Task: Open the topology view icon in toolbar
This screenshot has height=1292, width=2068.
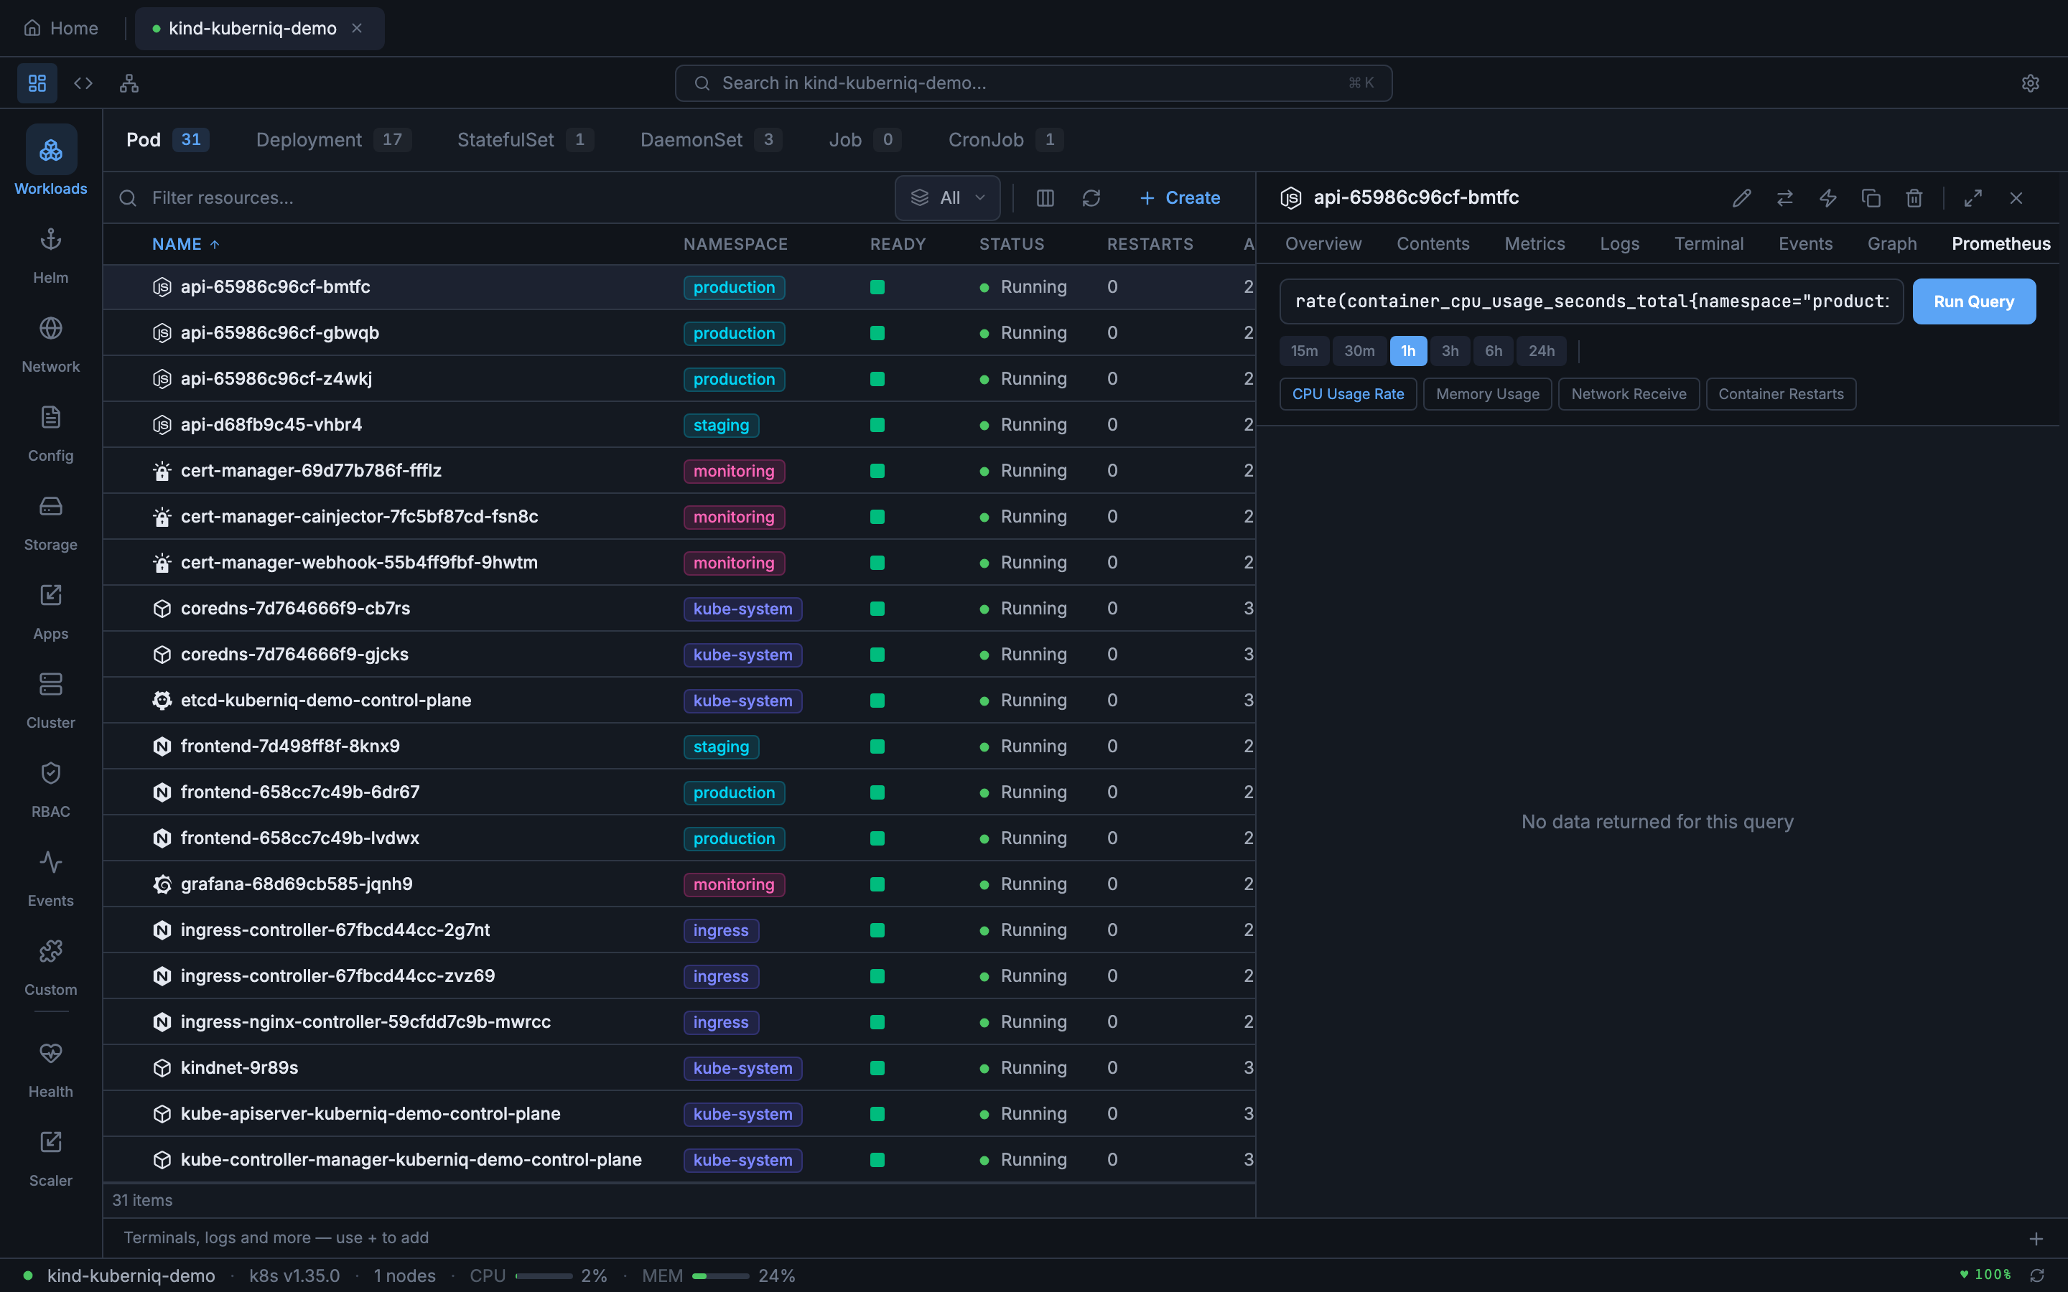Action: tap(129, 83)
